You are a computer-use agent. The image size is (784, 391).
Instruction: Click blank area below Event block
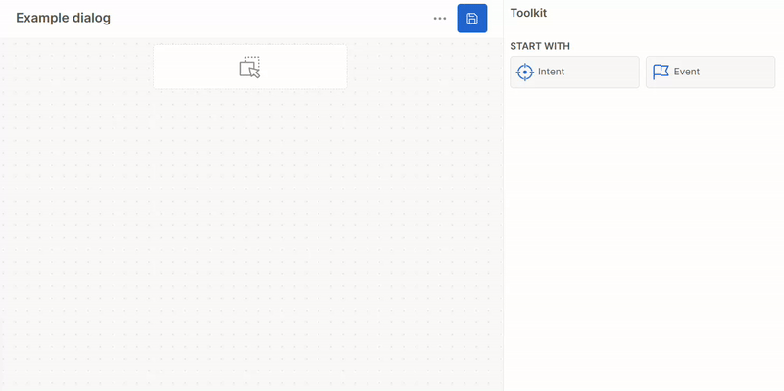click(710, 200)
